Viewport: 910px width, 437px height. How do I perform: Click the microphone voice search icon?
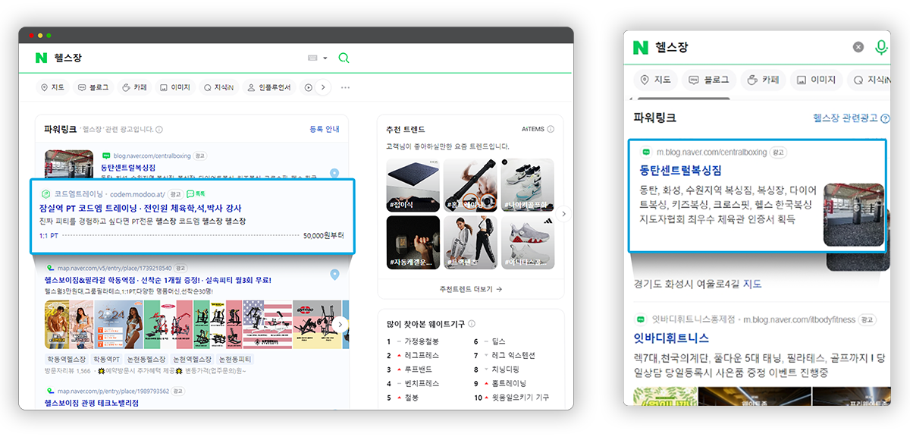(881, 47)
